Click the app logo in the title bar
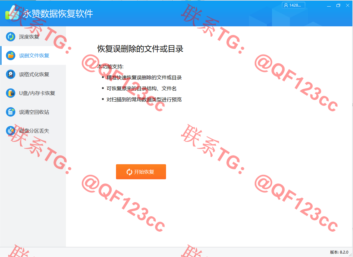The height and width of the screenshot is (257, 353). pos(13,13)
